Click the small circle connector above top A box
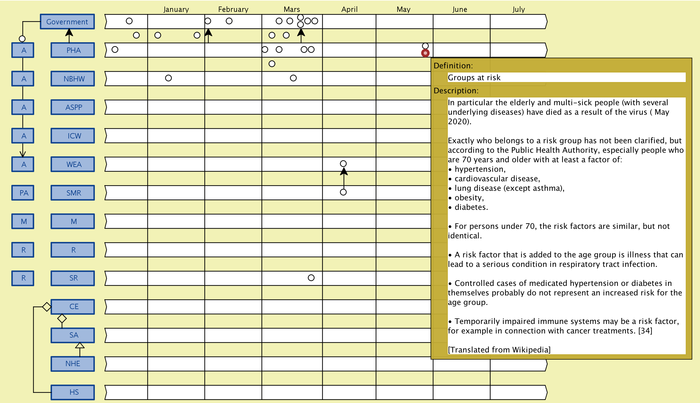This screenshot has width=700, height=403. [22, 39]
